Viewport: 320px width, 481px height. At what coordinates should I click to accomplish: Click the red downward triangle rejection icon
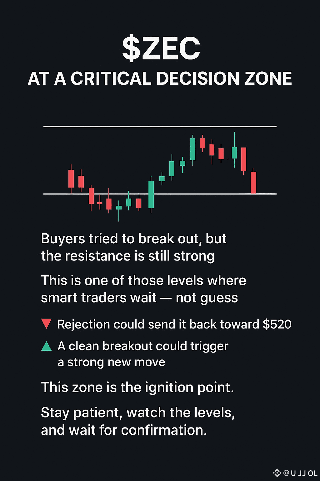point(46,324)
